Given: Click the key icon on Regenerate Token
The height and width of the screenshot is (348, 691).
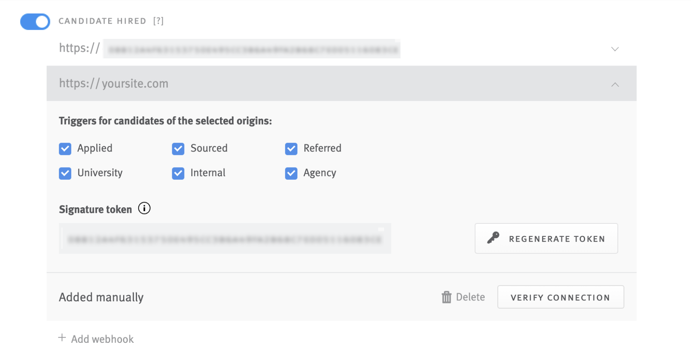Looking at the screenshot, I should coord(494,238).
